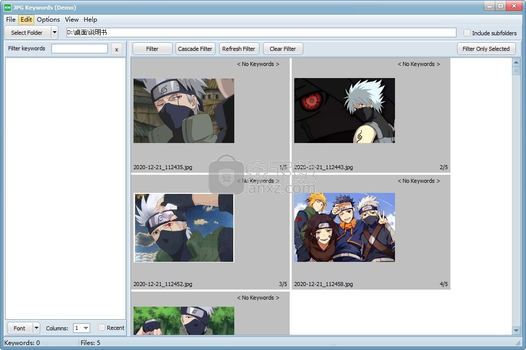This screenshot has width=526, height=350.
Task: Open the Columns combo box
Action: (x=82, y=328)
